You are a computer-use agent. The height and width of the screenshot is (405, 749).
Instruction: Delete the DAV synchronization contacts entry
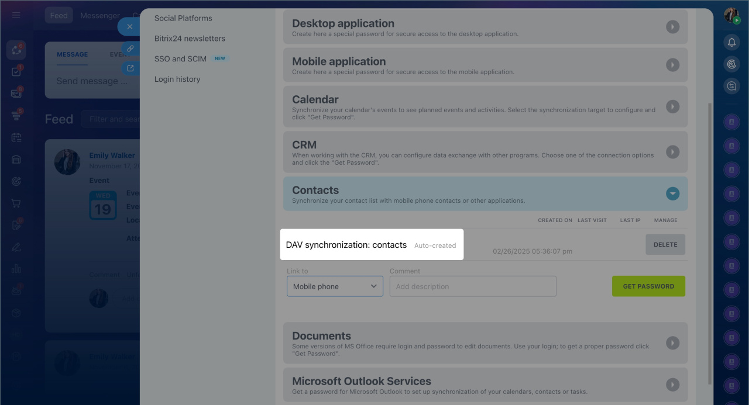coord(665,245)
